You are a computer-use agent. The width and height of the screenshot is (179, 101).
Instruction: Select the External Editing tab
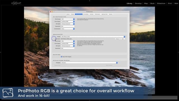(79, 14)
